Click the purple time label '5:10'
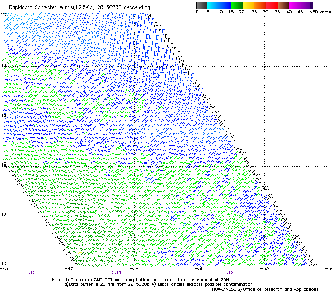Screen dimensions: 333x292 (x=31, y=273)
